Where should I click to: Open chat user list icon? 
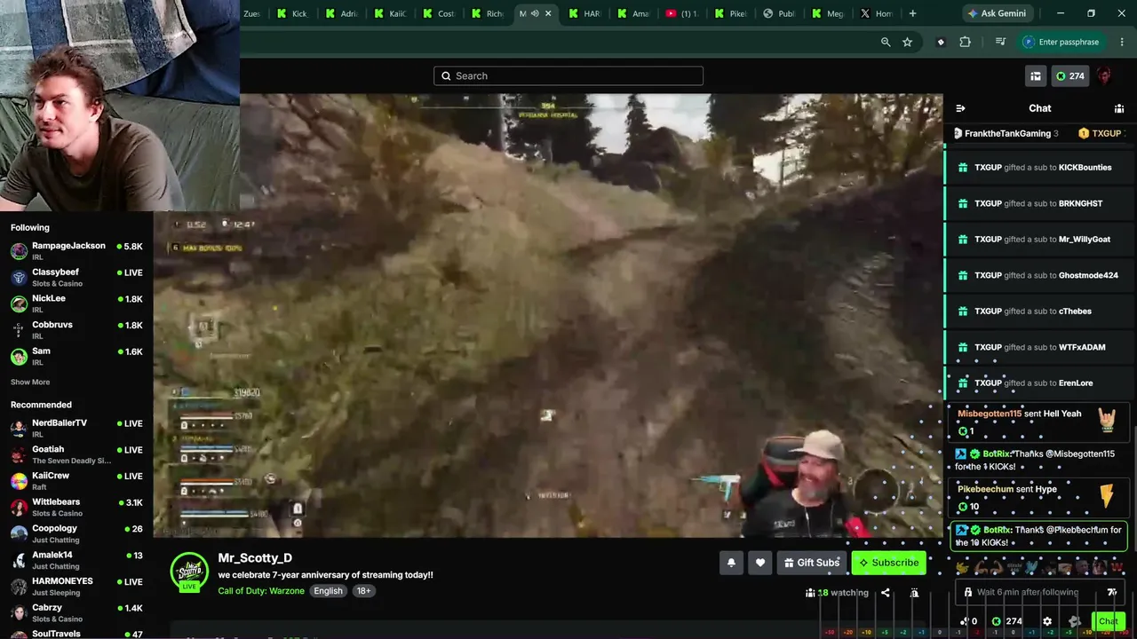pos(1119,108)
